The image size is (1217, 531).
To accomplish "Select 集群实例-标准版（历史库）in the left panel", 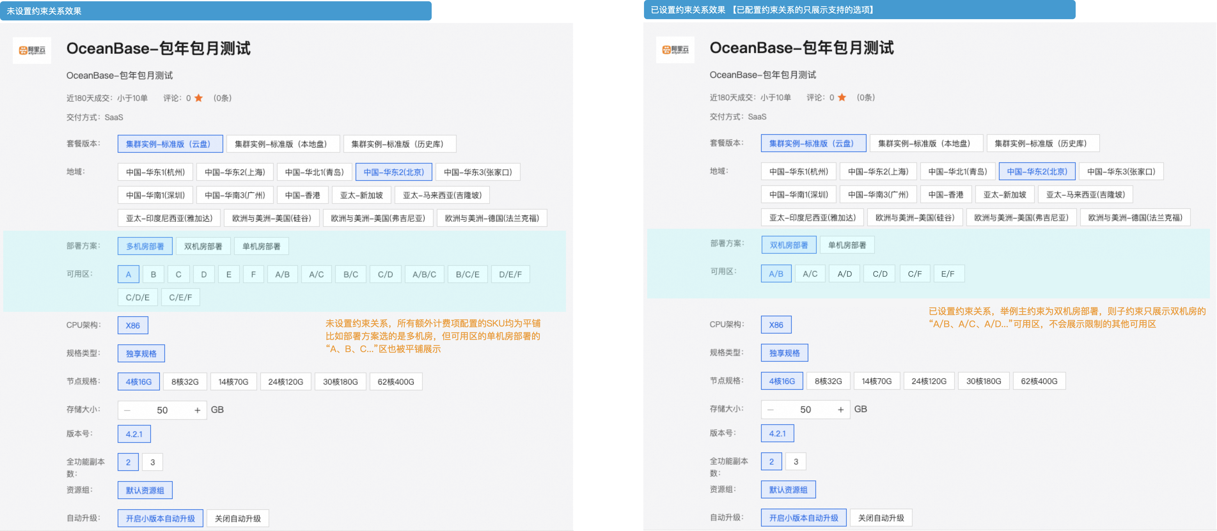I will tap(400, 144).
